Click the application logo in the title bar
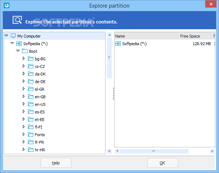219x173 pixels. 7,5
